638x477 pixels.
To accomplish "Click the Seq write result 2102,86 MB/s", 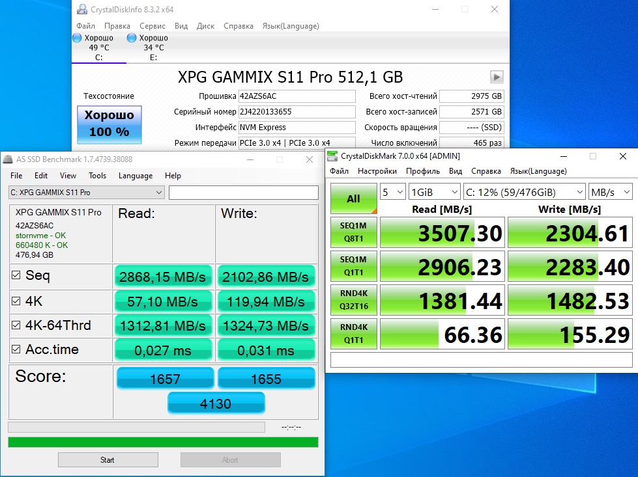I will click(x=266, y=277).
